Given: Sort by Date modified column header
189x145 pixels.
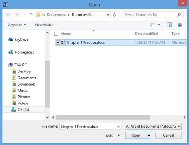Looking at the screenshot, I should [x=146, y=34].
